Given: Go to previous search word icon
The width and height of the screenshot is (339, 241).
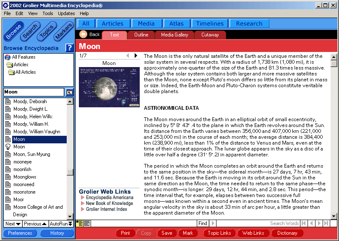Looking at the screenshot, I should point(311,223).
